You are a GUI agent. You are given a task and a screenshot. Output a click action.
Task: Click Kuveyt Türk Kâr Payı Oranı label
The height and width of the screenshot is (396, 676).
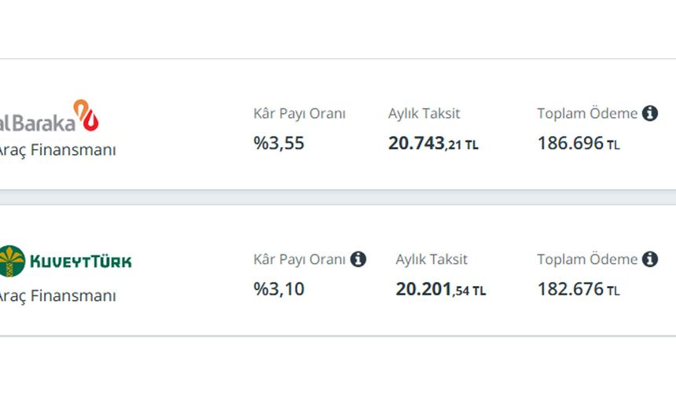tap(299, 259)
